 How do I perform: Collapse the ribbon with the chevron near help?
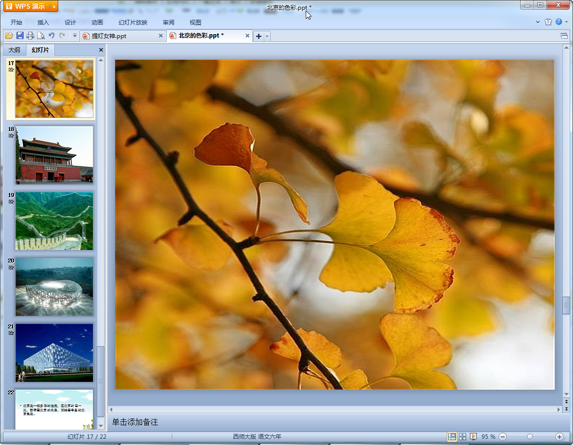(x=538, y=22)
